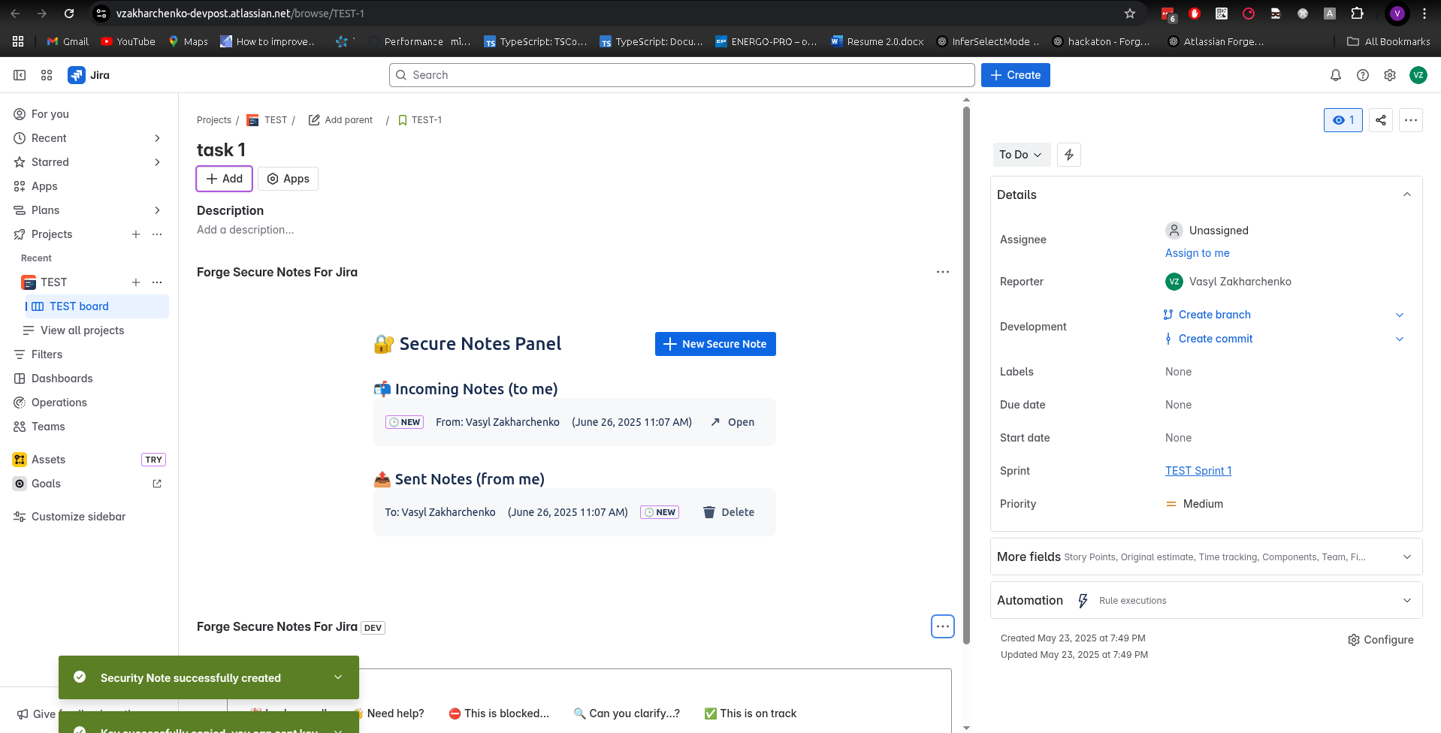
Task: Open the Apps button under task title
Action: [289, 179]
